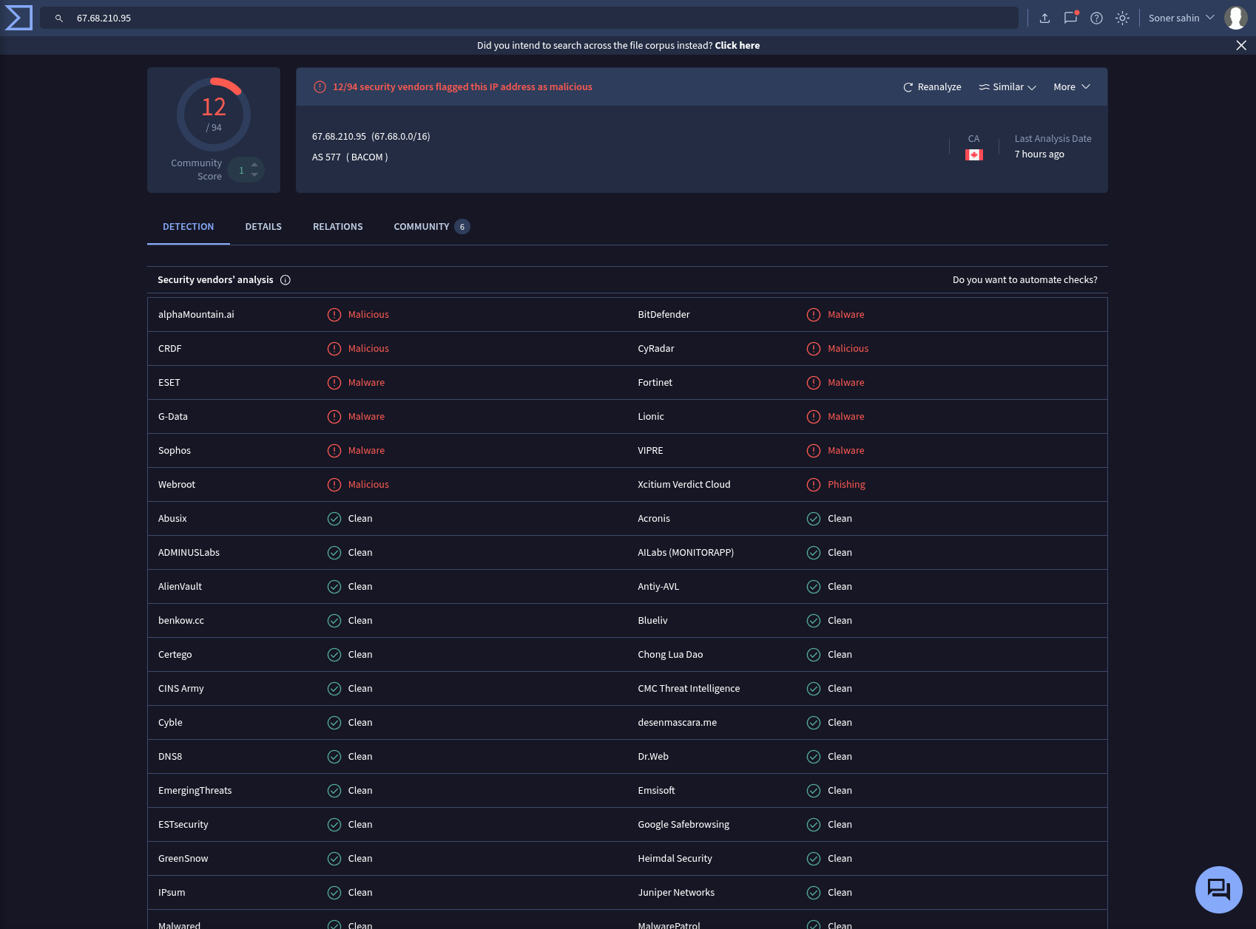
Task: Open the help question mark icon
Action: tap(1096, 18)
